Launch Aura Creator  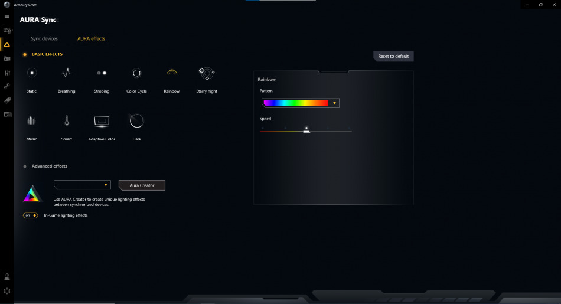[142, 185]
